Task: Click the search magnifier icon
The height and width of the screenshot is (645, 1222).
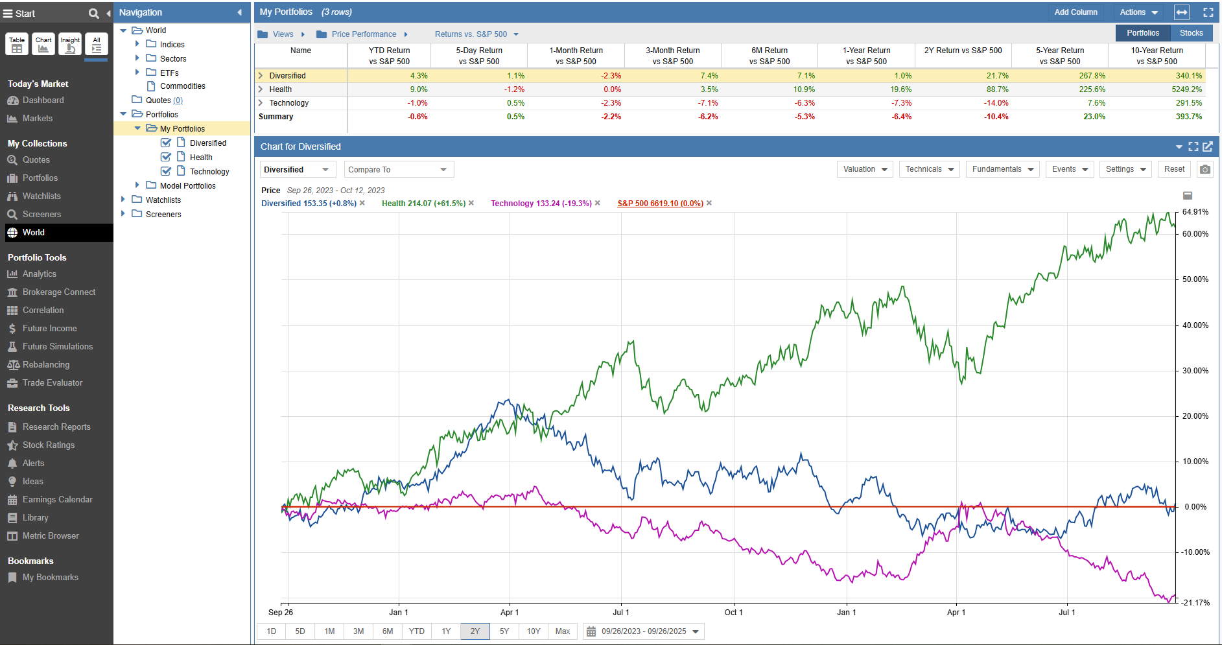Action: click(x=93, y=14)
